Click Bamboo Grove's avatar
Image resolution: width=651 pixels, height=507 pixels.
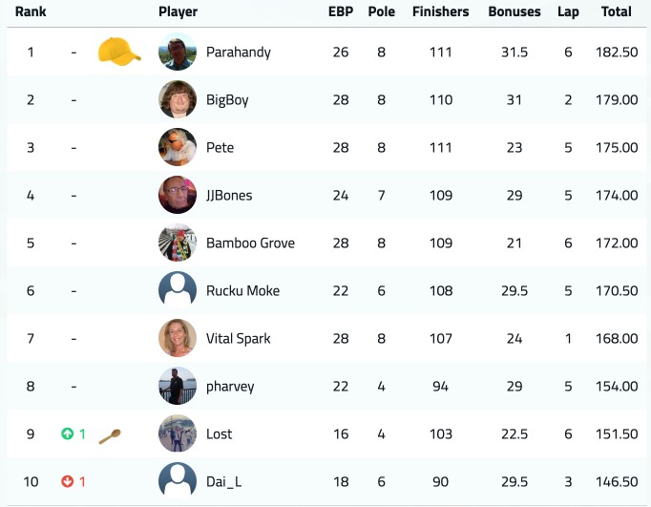(x=178, y=243)
